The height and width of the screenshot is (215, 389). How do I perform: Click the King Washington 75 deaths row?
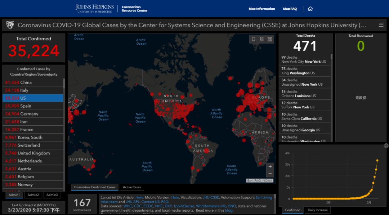click(305, 71)
